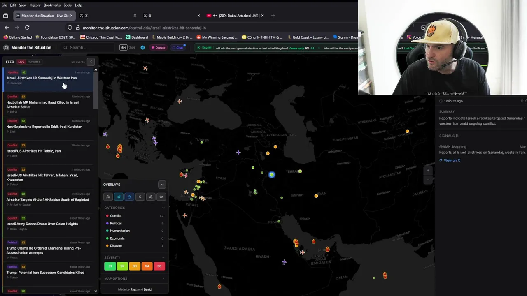
Task: Switch to Dubai Attacked LIVE browser tab
Action: point(235,16)
